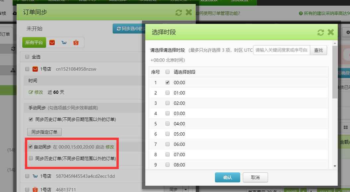Check the 02:00 time slot
350x192 pixels.
(168, 103)
